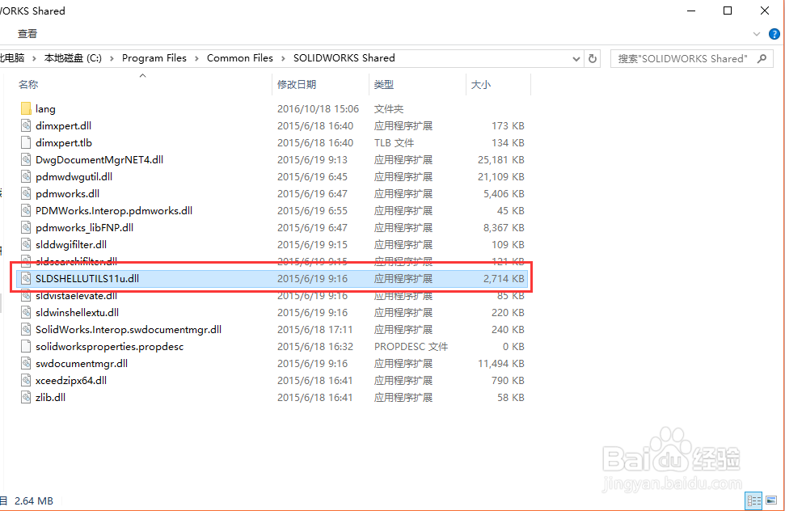Open the Help question mark icon

[774, 34]
